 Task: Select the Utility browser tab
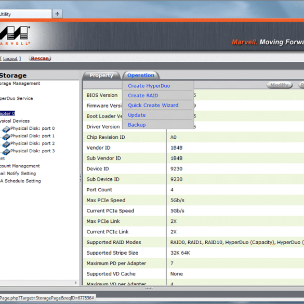pyautogui.click(x=25, y=14)
